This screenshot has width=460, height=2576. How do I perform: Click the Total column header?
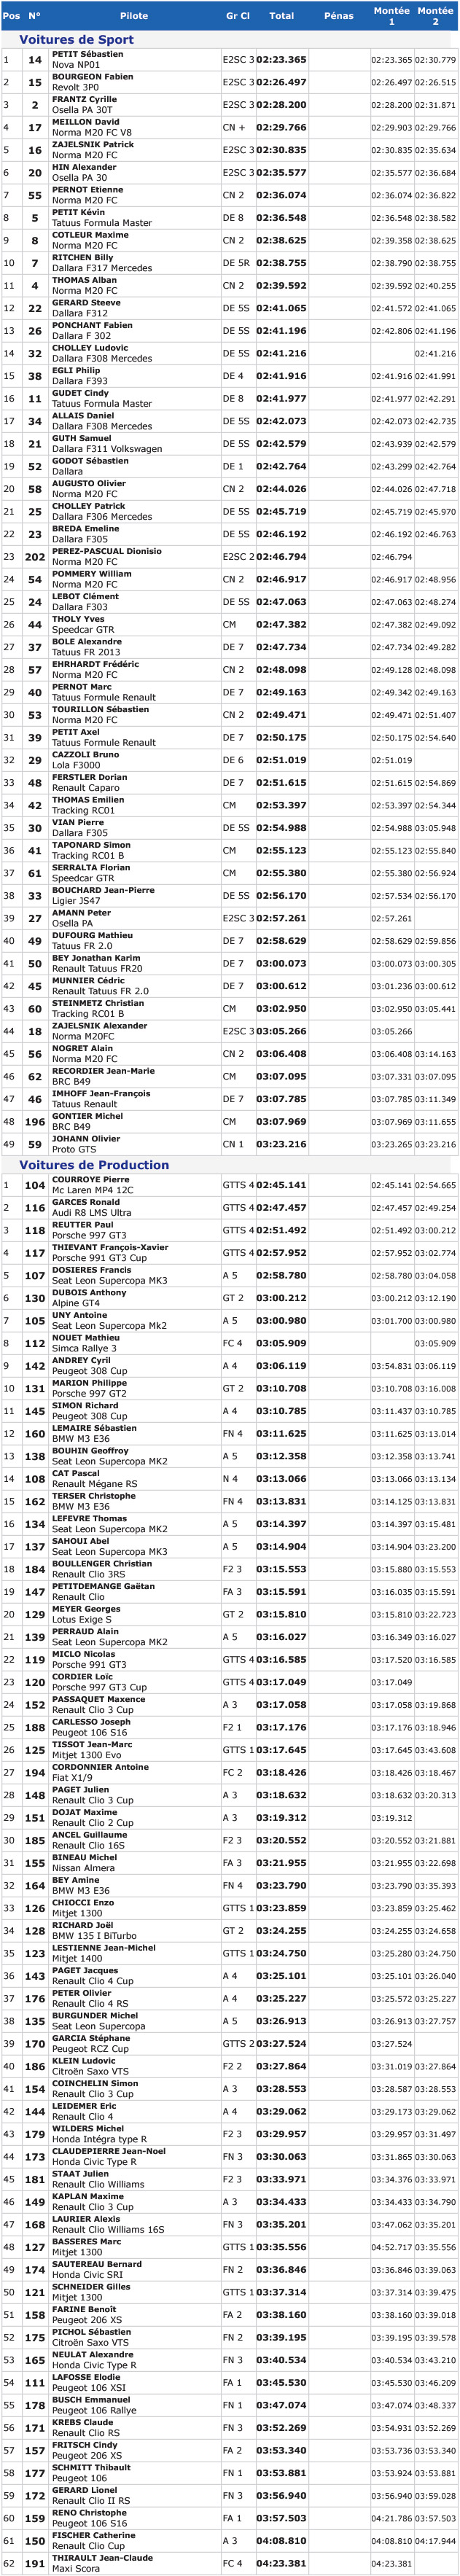tap(282, 16)
